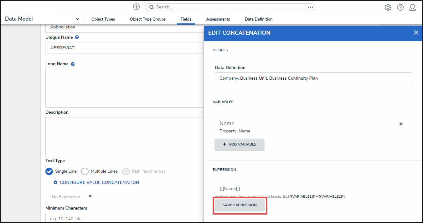Click the Add Variable button
The image size is (423, 223).
(x=240, y=145)
